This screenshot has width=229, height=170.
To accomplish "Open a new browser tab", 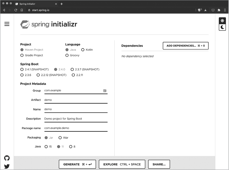I will click(62, 4).
